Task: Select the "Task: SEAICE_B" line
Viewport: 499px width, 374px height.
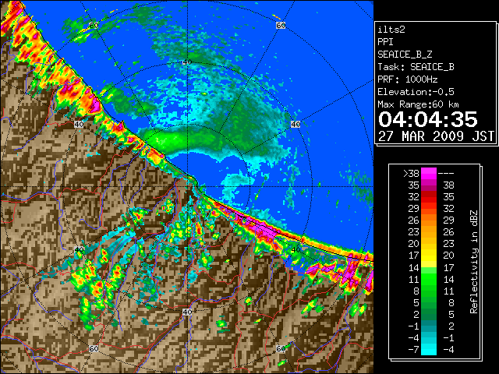Action: click(x=416, y=67)
